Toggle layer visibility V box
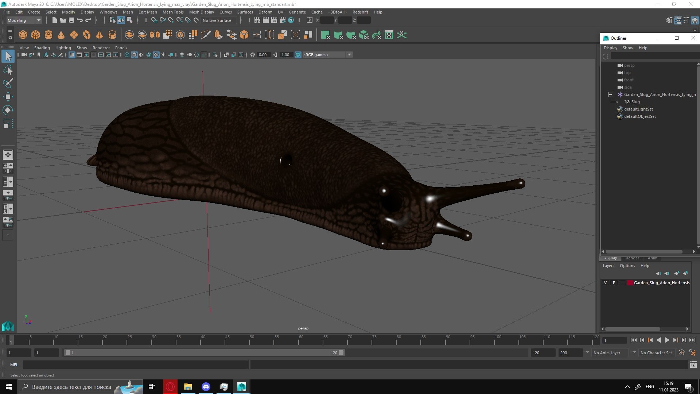The image size is (700, 394). 606,283
